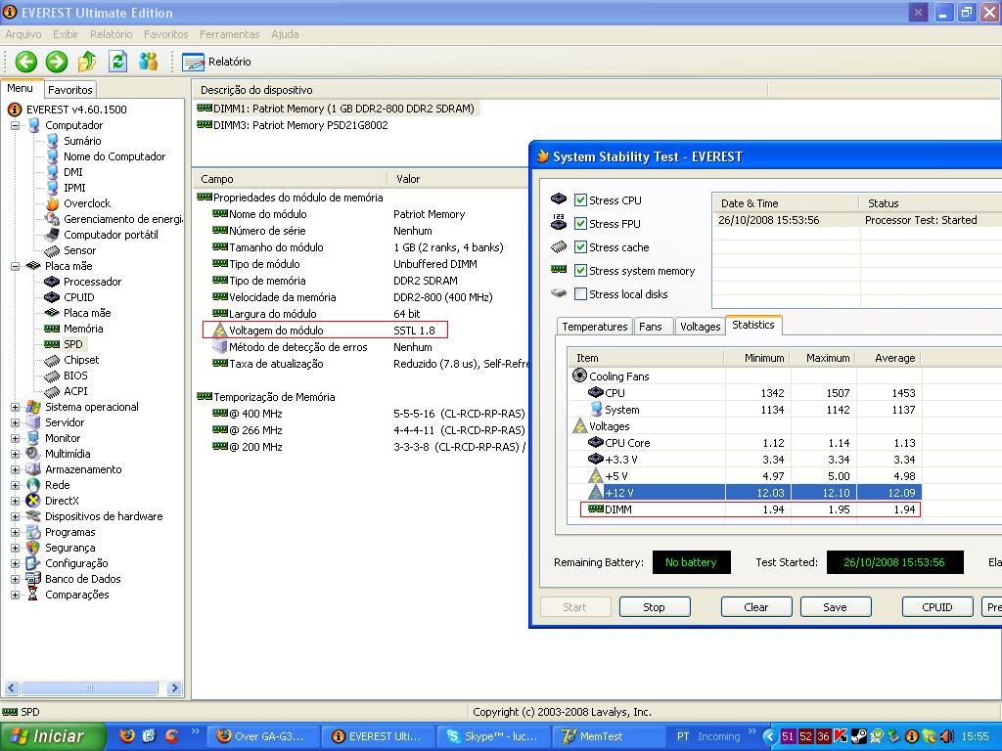Click the Average column header
This screenshot has width=1002, height=751.
click(888, 358)
